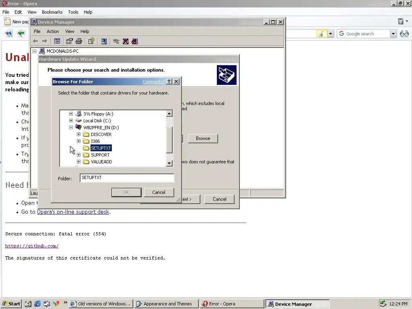Expand the SUPPORT folder node
The width and height of the screenshot is (412, 309).
[x=78, y=155]
